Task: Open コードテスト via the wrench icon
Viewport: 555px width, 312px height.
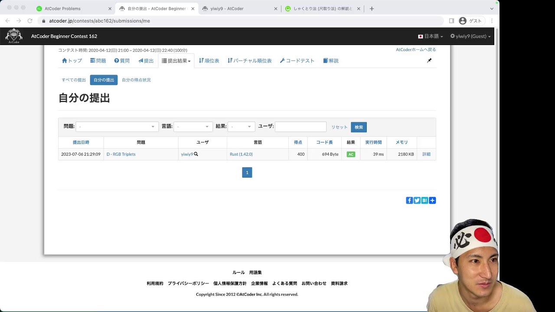Action: click(282, 61)
